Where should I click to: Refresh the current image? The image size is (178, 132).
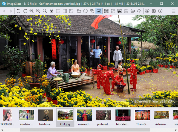[x=85, y=11]
